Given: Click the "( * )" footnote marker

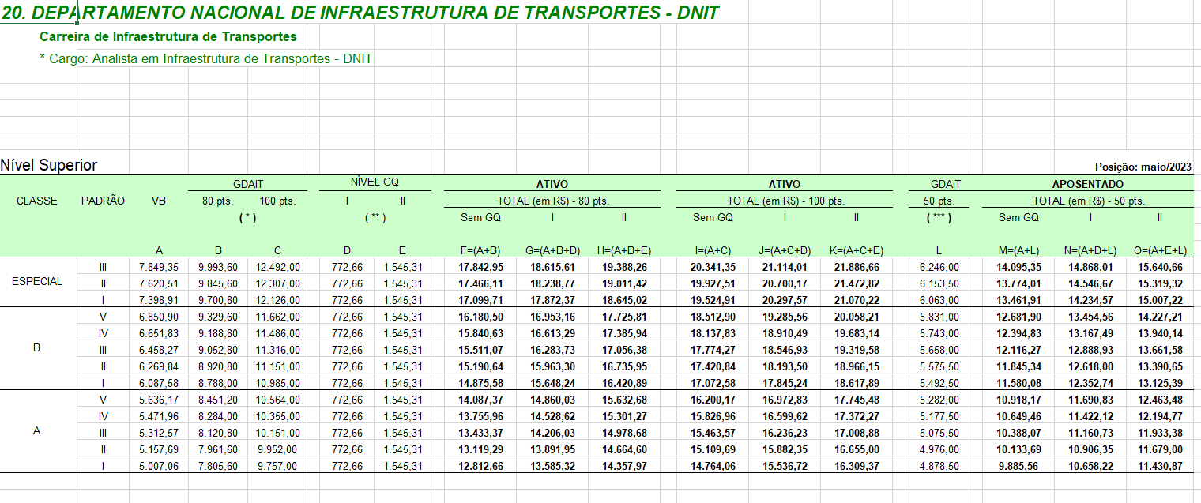Looking at the screenshot, I should coord(248,217).
